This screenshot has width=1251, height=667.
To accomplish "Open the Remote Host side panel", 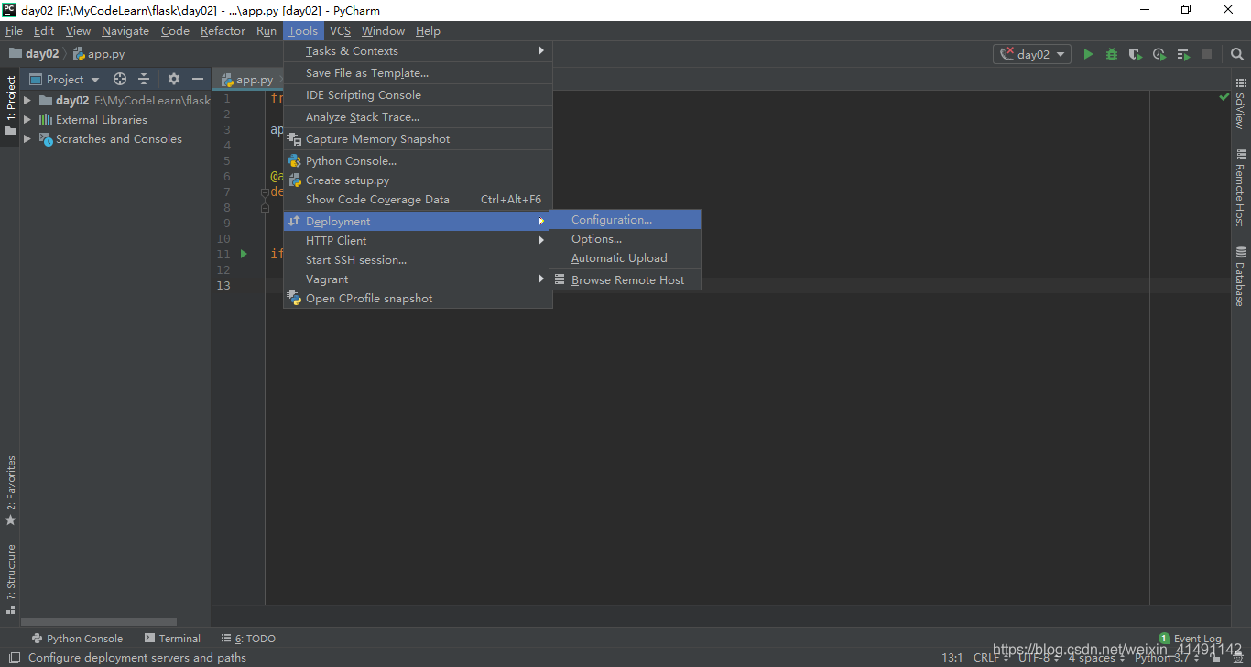I will tap(1240, 188).
